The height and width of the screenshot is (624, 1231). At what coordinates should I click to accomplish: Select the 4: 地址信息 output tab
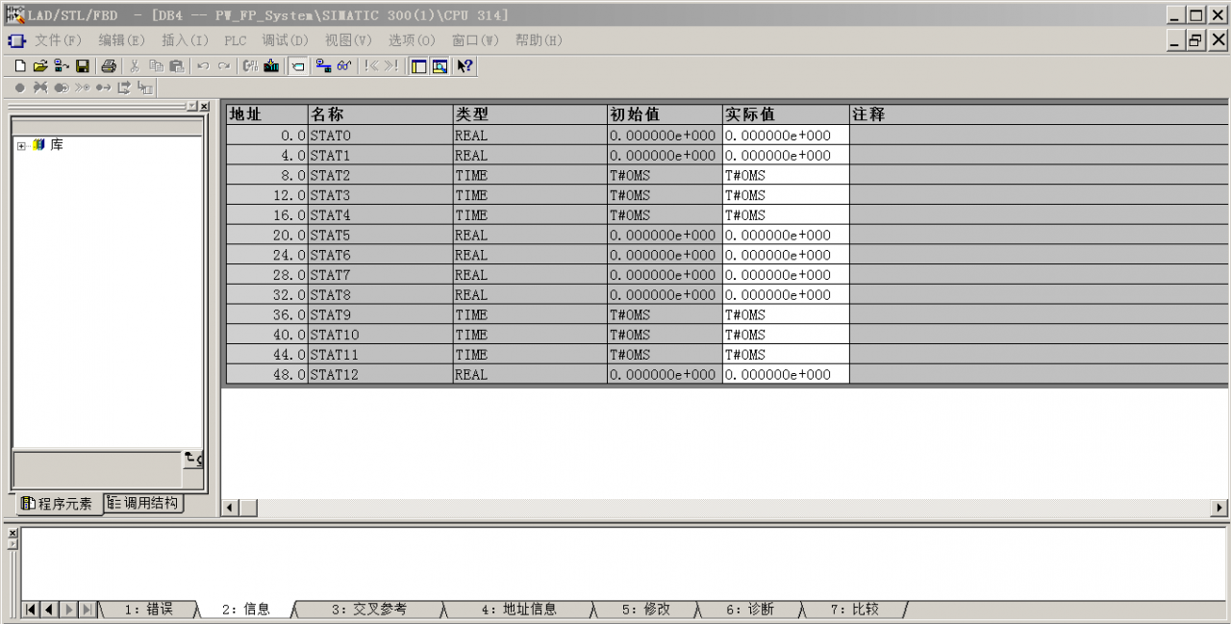[x=518, y=610]
